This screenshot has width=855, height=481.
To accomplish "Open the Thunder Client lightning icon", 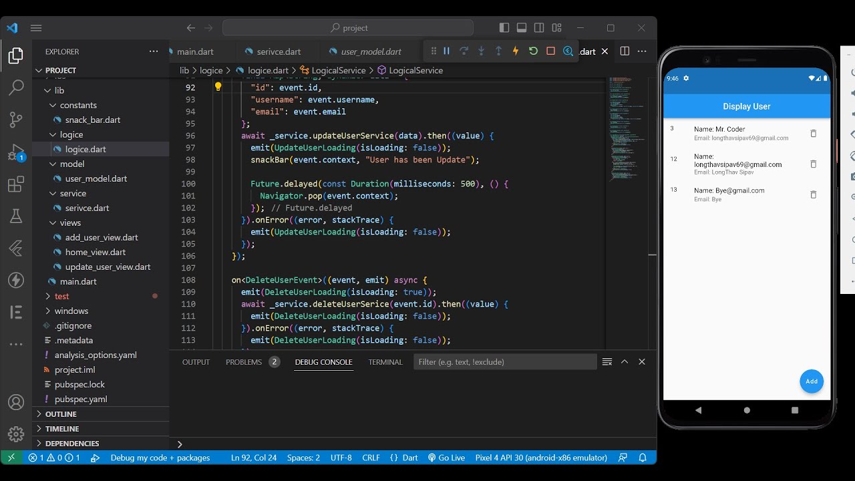I will [x=16, y=280].
